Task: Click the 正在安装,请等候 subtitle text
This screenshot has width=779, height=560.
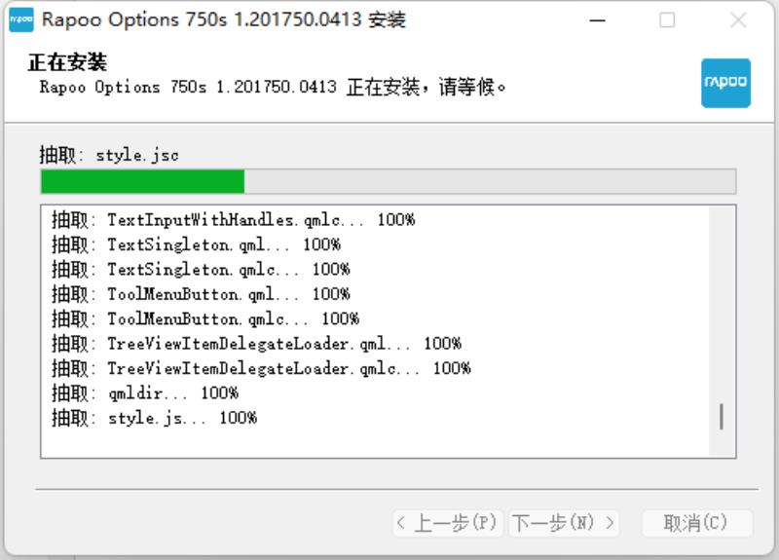Action: (273, 87)
